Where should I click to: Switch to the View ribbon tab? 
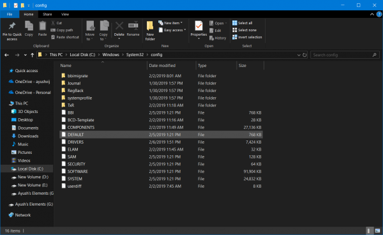tap(65, 14)
